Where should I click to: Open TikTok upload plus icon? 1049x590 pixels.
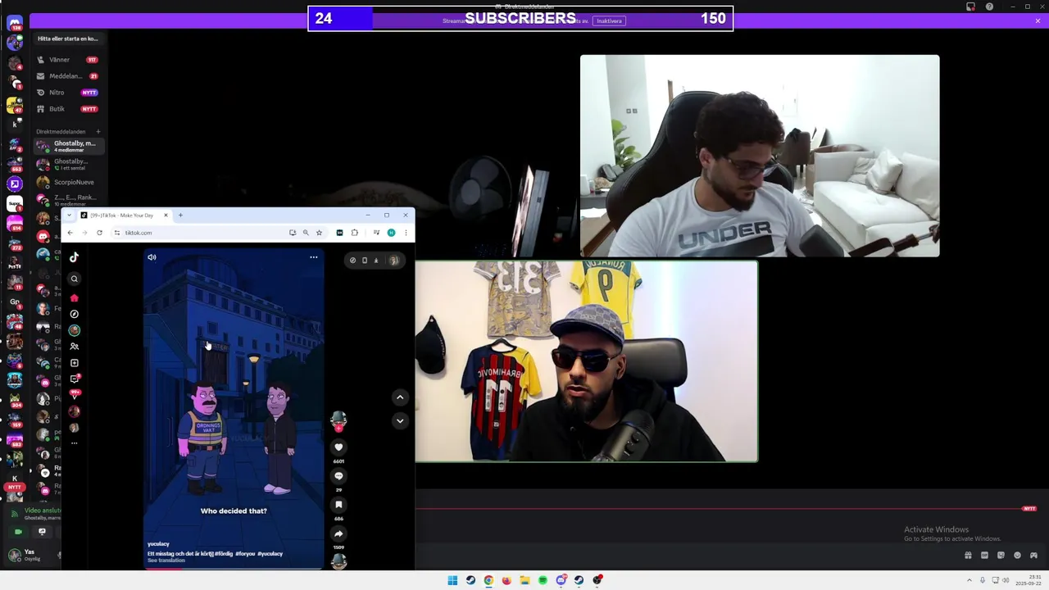click(74, 363)
